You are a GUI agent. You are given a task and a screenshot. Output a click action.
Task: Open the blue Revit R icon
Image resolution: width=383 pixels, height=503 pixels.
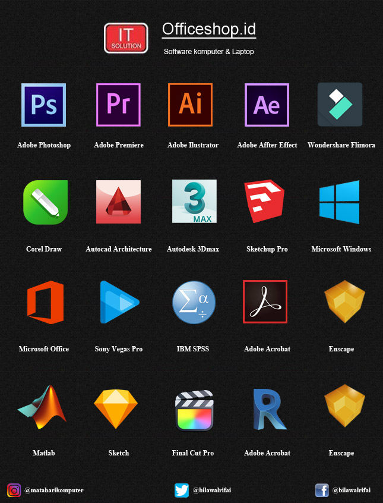[x=270, y=409]
